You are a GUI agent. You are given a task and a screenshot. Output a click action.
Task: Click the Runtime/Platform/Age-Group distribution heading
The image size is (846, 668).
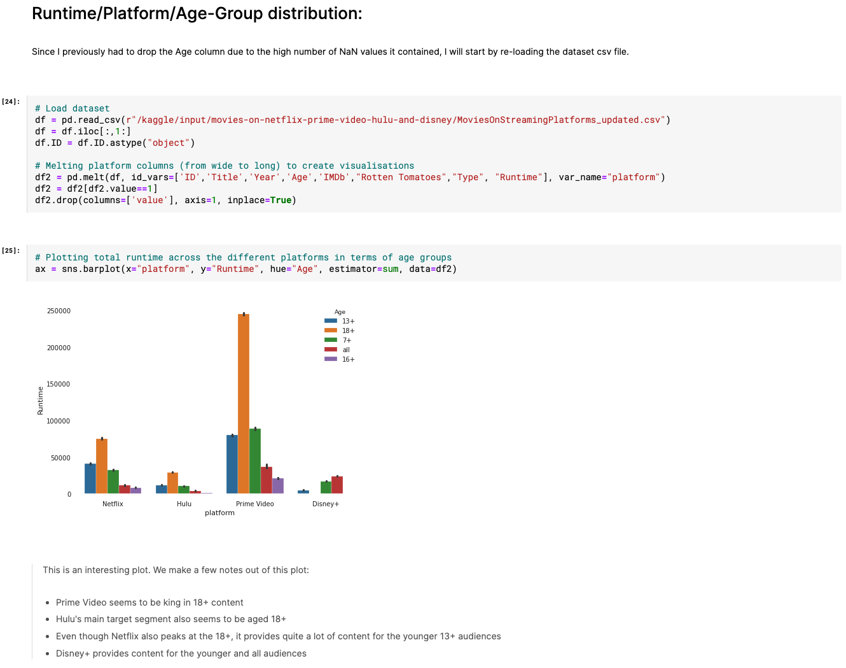(197, 13)
